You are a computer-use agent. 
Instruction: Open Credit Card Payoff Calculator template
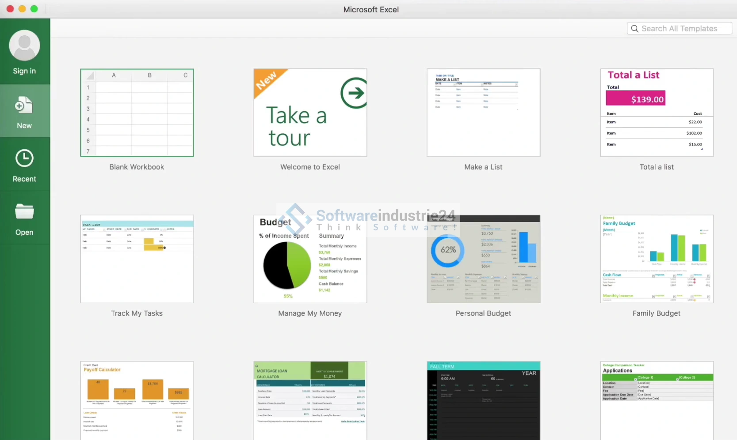tap(137, 400)
